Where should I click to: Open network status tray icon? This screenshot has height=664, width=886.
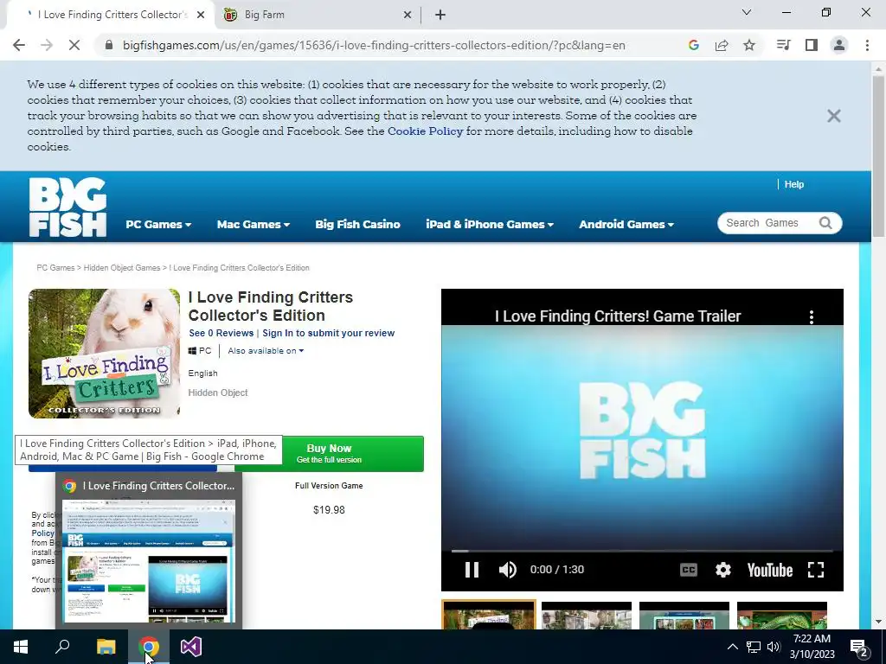pyautogui.click(x=754, y=647)
